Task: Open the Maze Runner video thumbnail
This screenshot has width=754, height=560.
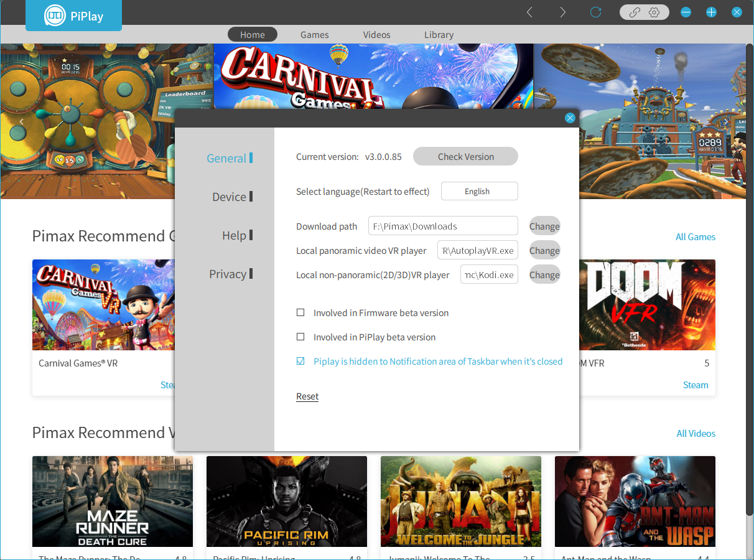Action: point(113,502)
